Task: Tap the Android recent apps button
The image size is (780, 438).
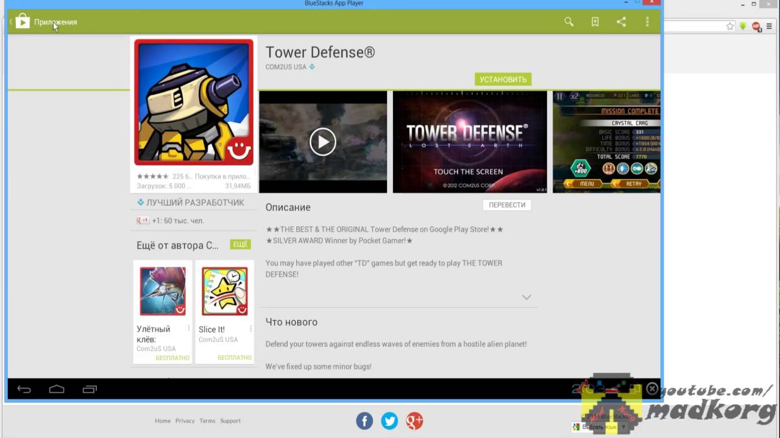Action: (90, 389)
